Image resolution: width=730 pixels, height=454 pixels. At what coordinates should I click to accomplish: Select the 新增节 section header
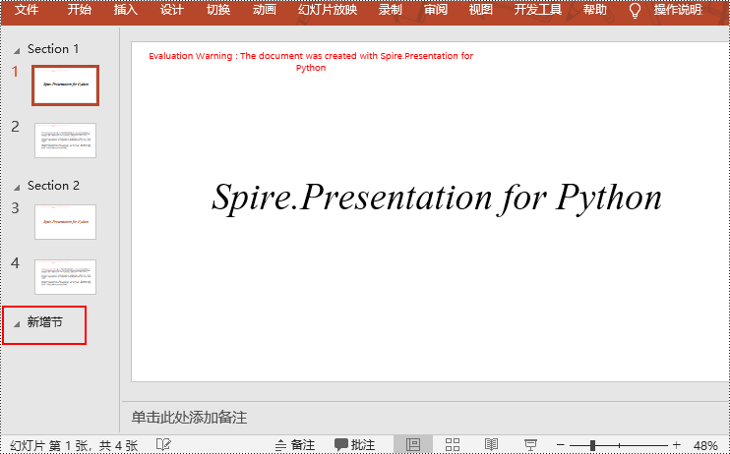[x=44, y=322]
